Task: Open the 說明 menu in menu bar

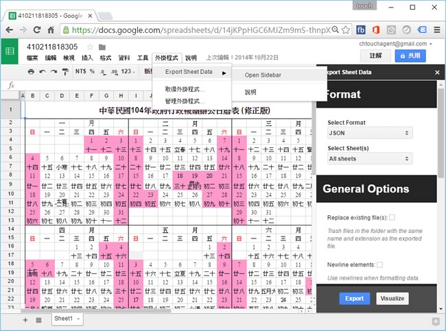Action: [191, 58]
